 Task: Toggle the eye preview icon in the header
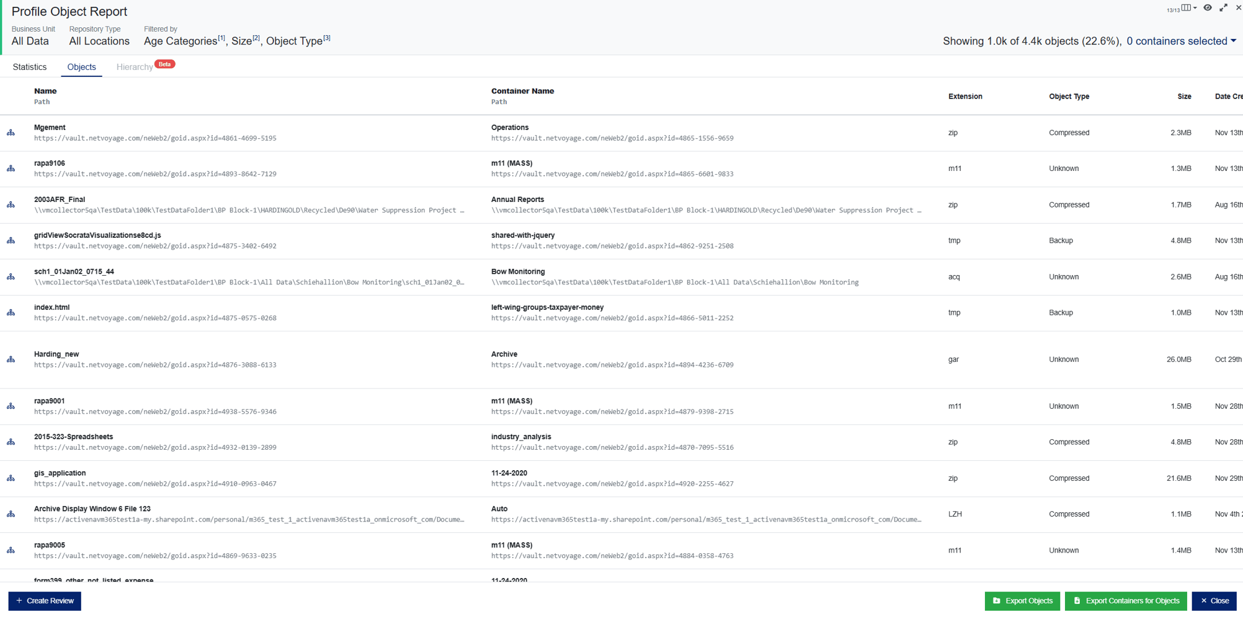(1207, 7)
